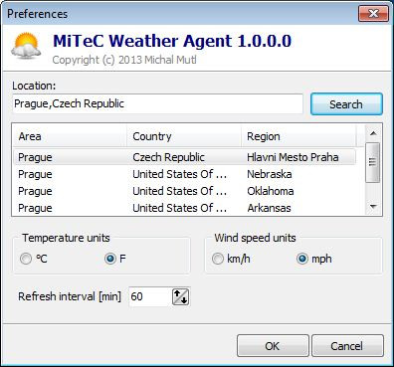
Task: Click the sun and cloud weather icon
Action: point(26,47)
